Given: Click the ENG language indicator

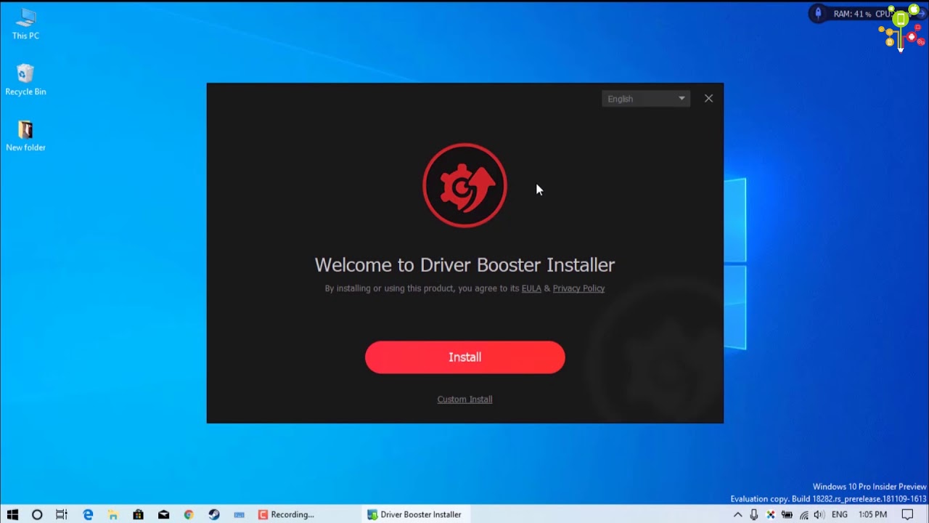Looking at the screenshot, I should (840, 514).
